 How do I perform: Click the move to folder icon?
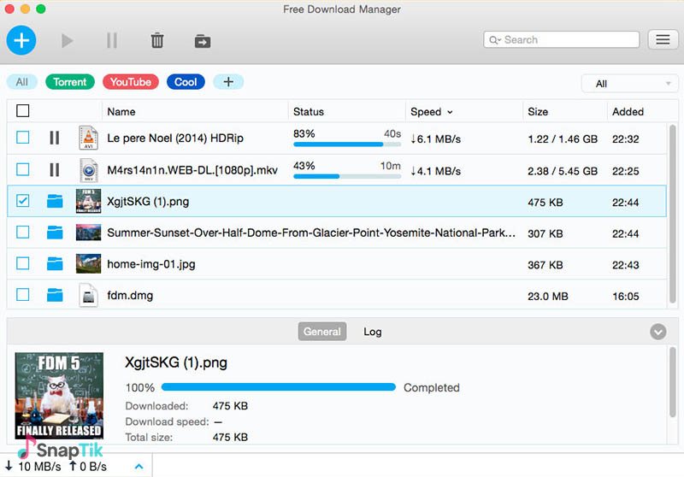pos(202,40)
